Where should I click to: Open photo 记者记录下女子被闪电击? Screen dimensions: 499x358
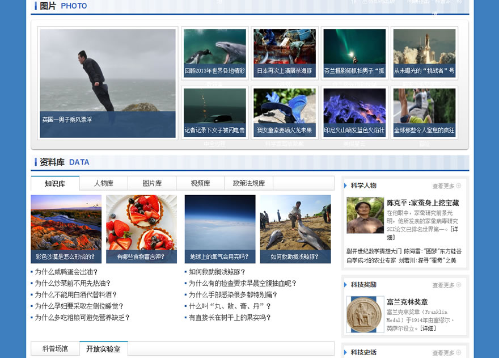pos(215,113)
